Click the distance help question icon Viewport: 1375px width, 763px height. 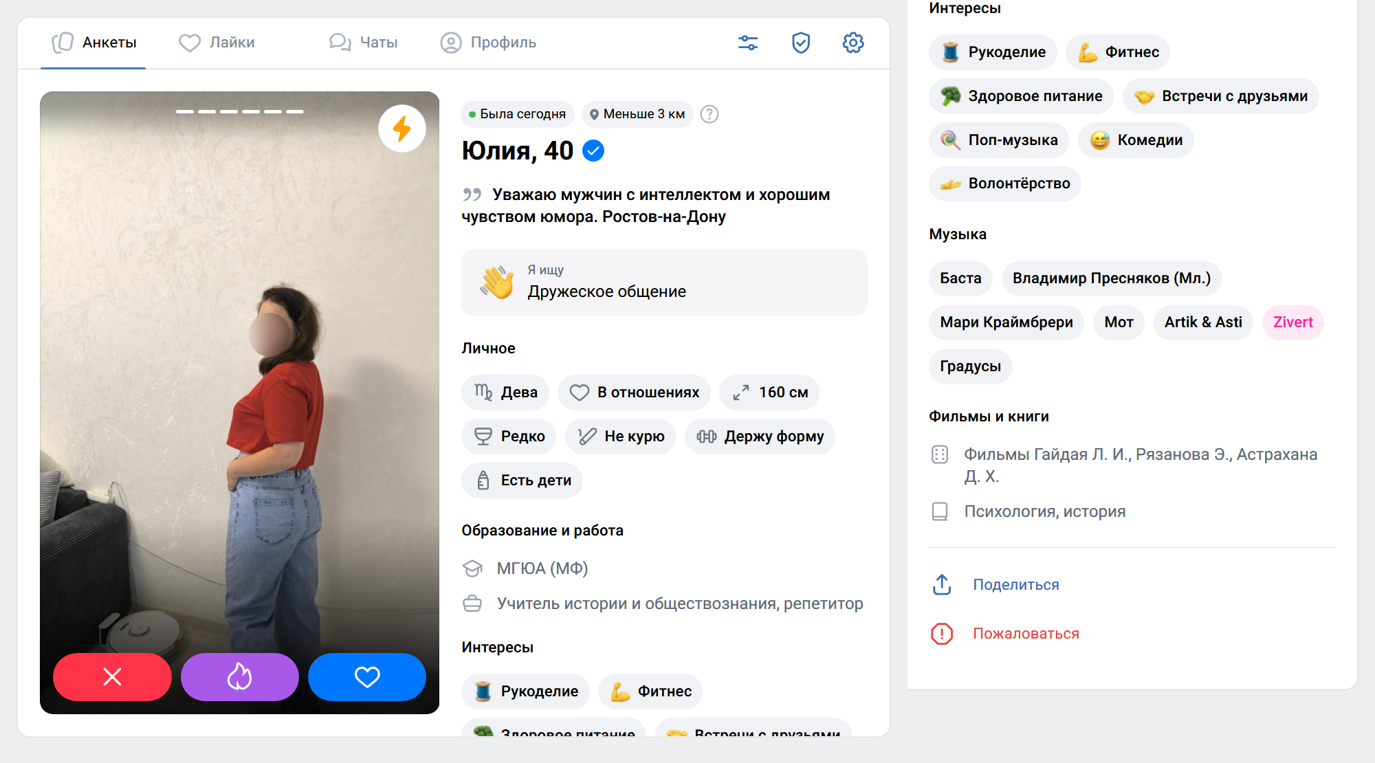709,114
